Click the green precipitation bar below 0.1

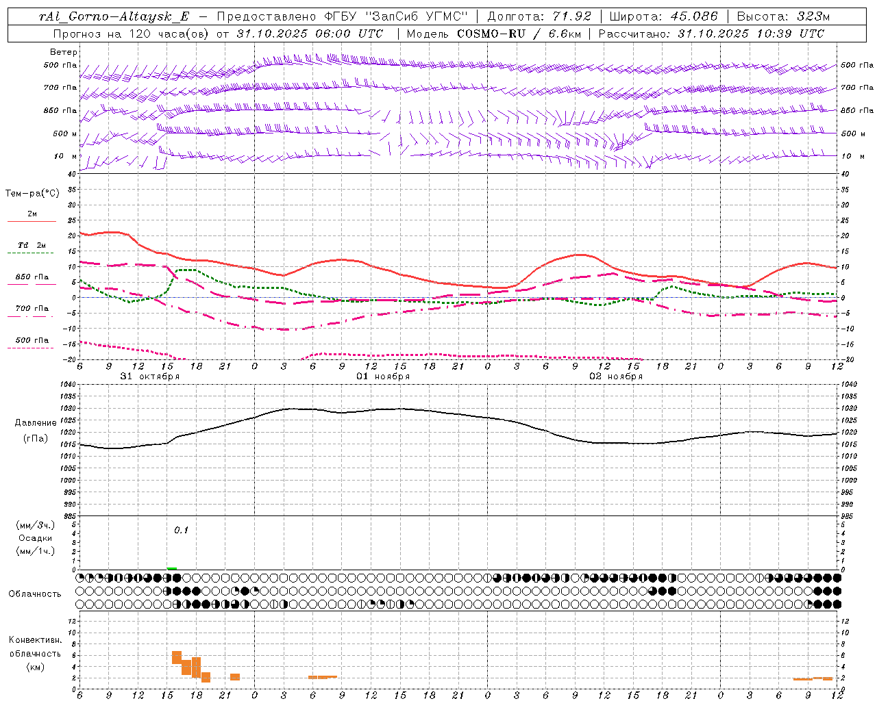click(172, 568)
